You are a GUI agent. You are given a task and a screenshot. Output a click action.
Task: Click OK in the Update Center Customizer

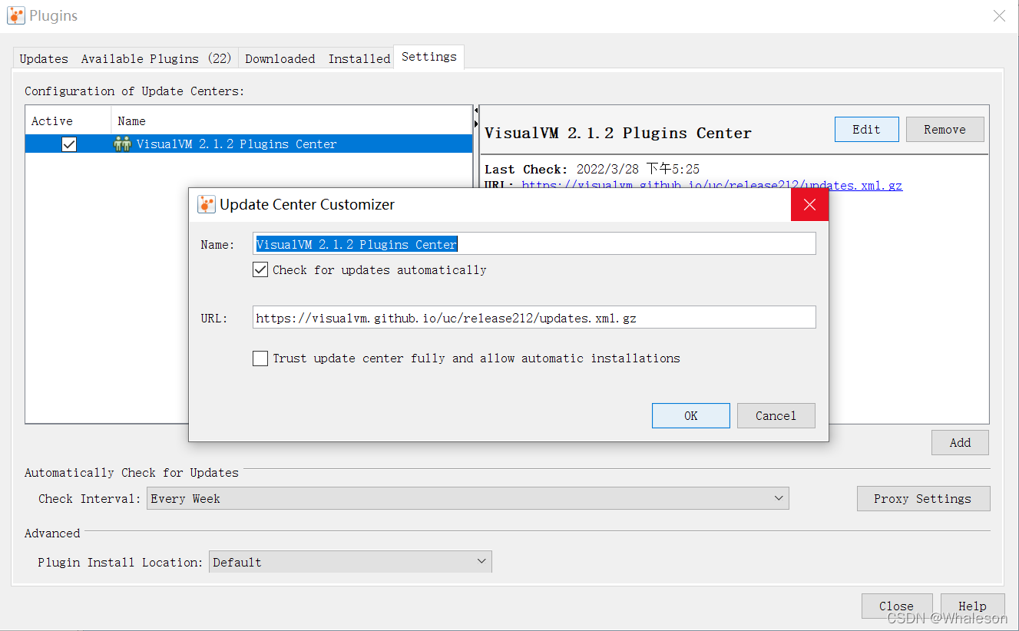[691, 415]
